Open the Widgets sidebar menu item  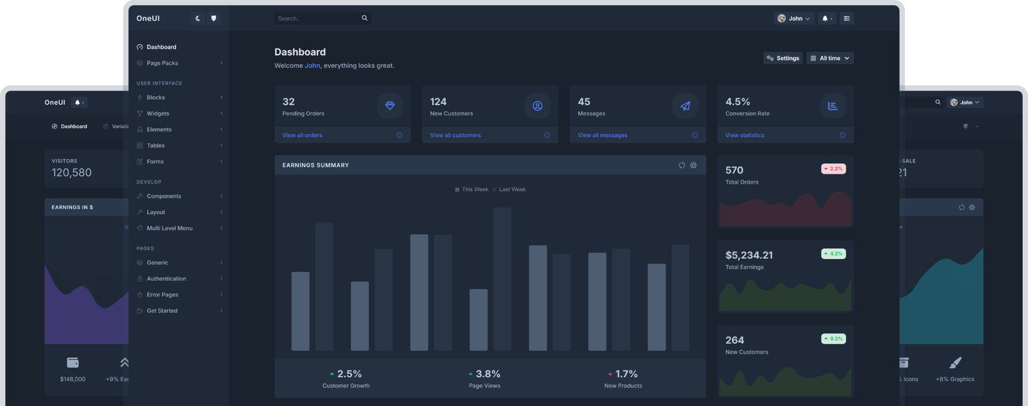click(158, 114)
